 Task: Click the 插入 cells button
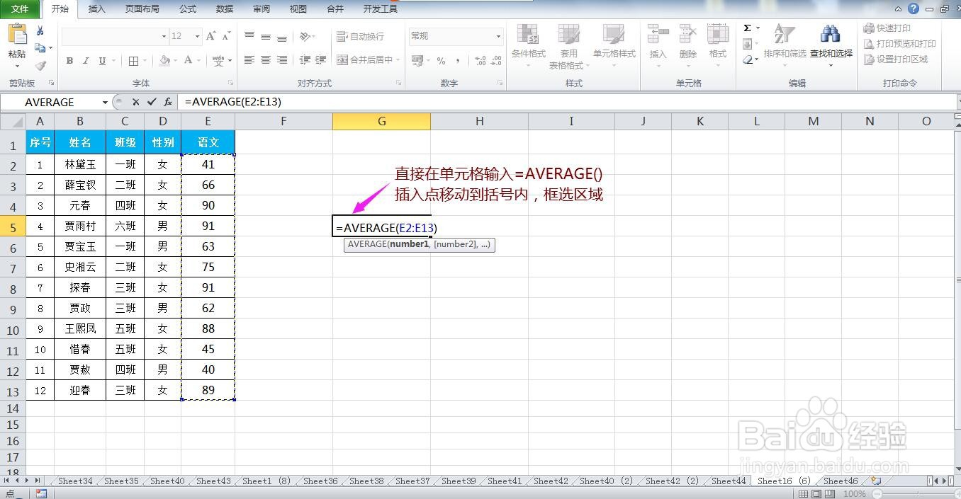(658, 44)
